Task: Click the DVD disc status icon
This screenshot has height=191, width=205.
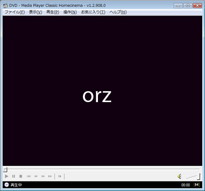Action: tap(6, 185)
